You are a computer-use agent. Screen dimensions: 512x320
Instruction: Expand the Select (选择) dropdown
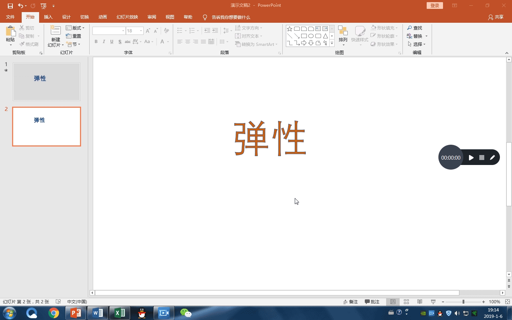416,44
